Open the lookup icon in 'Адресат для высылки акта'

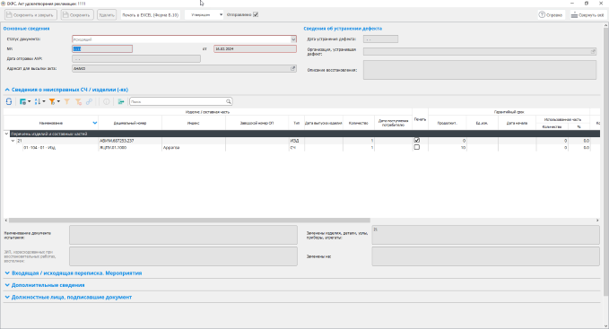[x=293, y=68]
